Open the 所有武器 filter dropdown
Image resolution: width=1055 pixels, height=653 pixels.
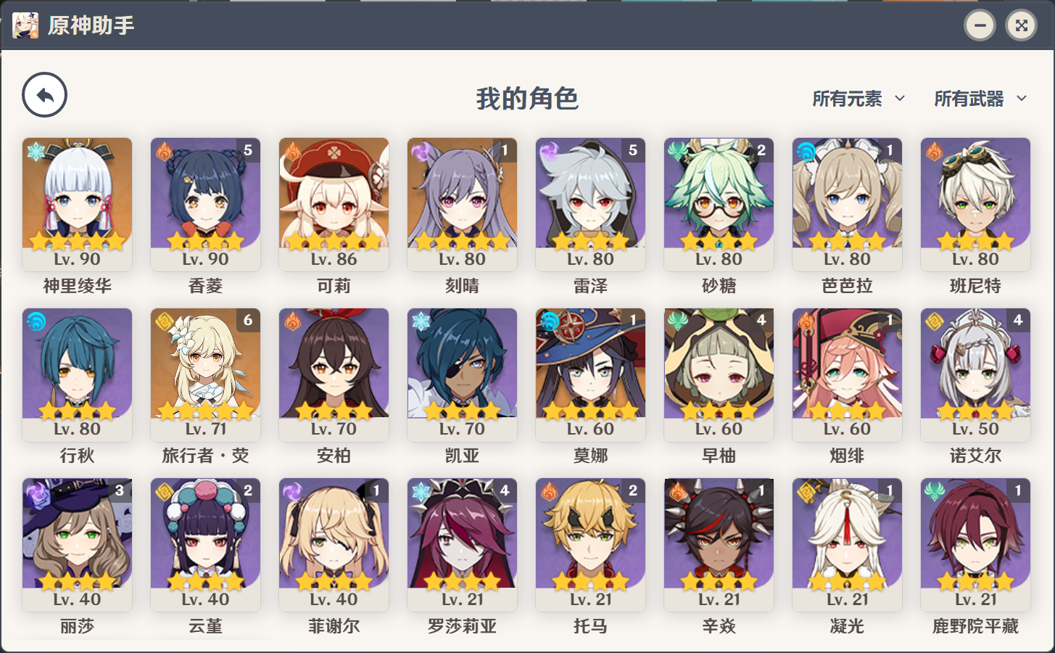[980, 99]
